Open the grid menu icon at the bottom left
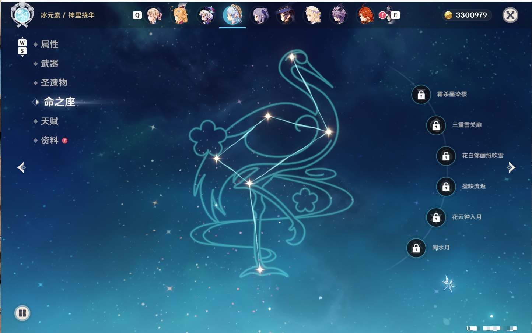Screen dimensions: 532x333 22,313
